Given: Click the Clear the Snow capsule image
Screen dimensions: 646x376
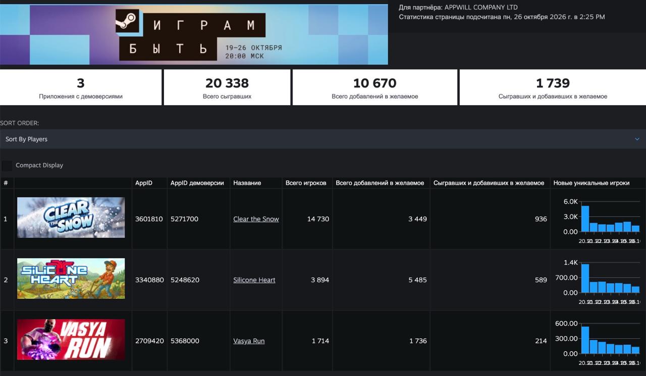Looking at the screenshot, I should tap(71, 218).
